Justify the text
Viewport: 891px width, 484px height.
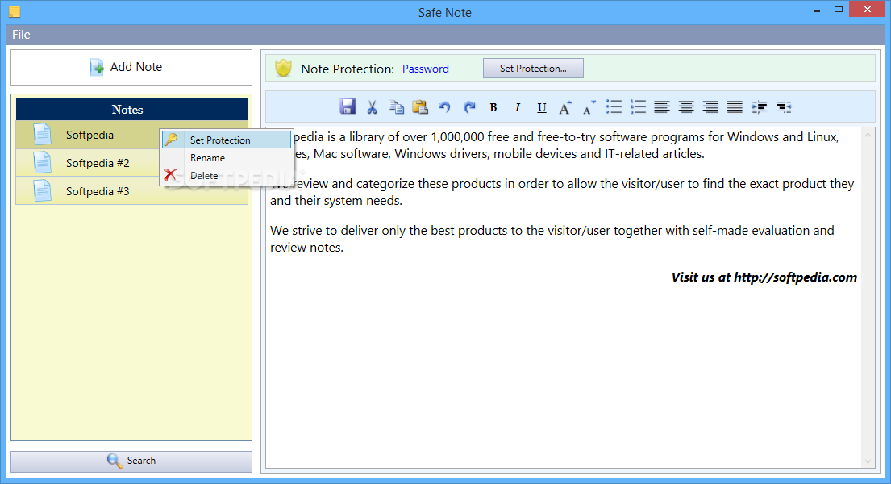(x=735, y=107)
